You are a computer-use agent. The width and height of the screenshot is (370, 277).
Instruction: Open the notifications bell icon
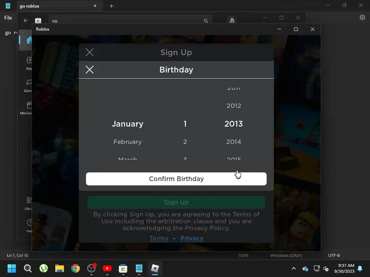pos(360,268)
